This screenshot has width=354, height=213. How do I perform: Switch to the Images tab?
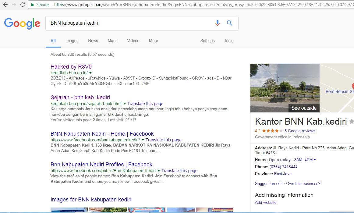tap(72, 41)
